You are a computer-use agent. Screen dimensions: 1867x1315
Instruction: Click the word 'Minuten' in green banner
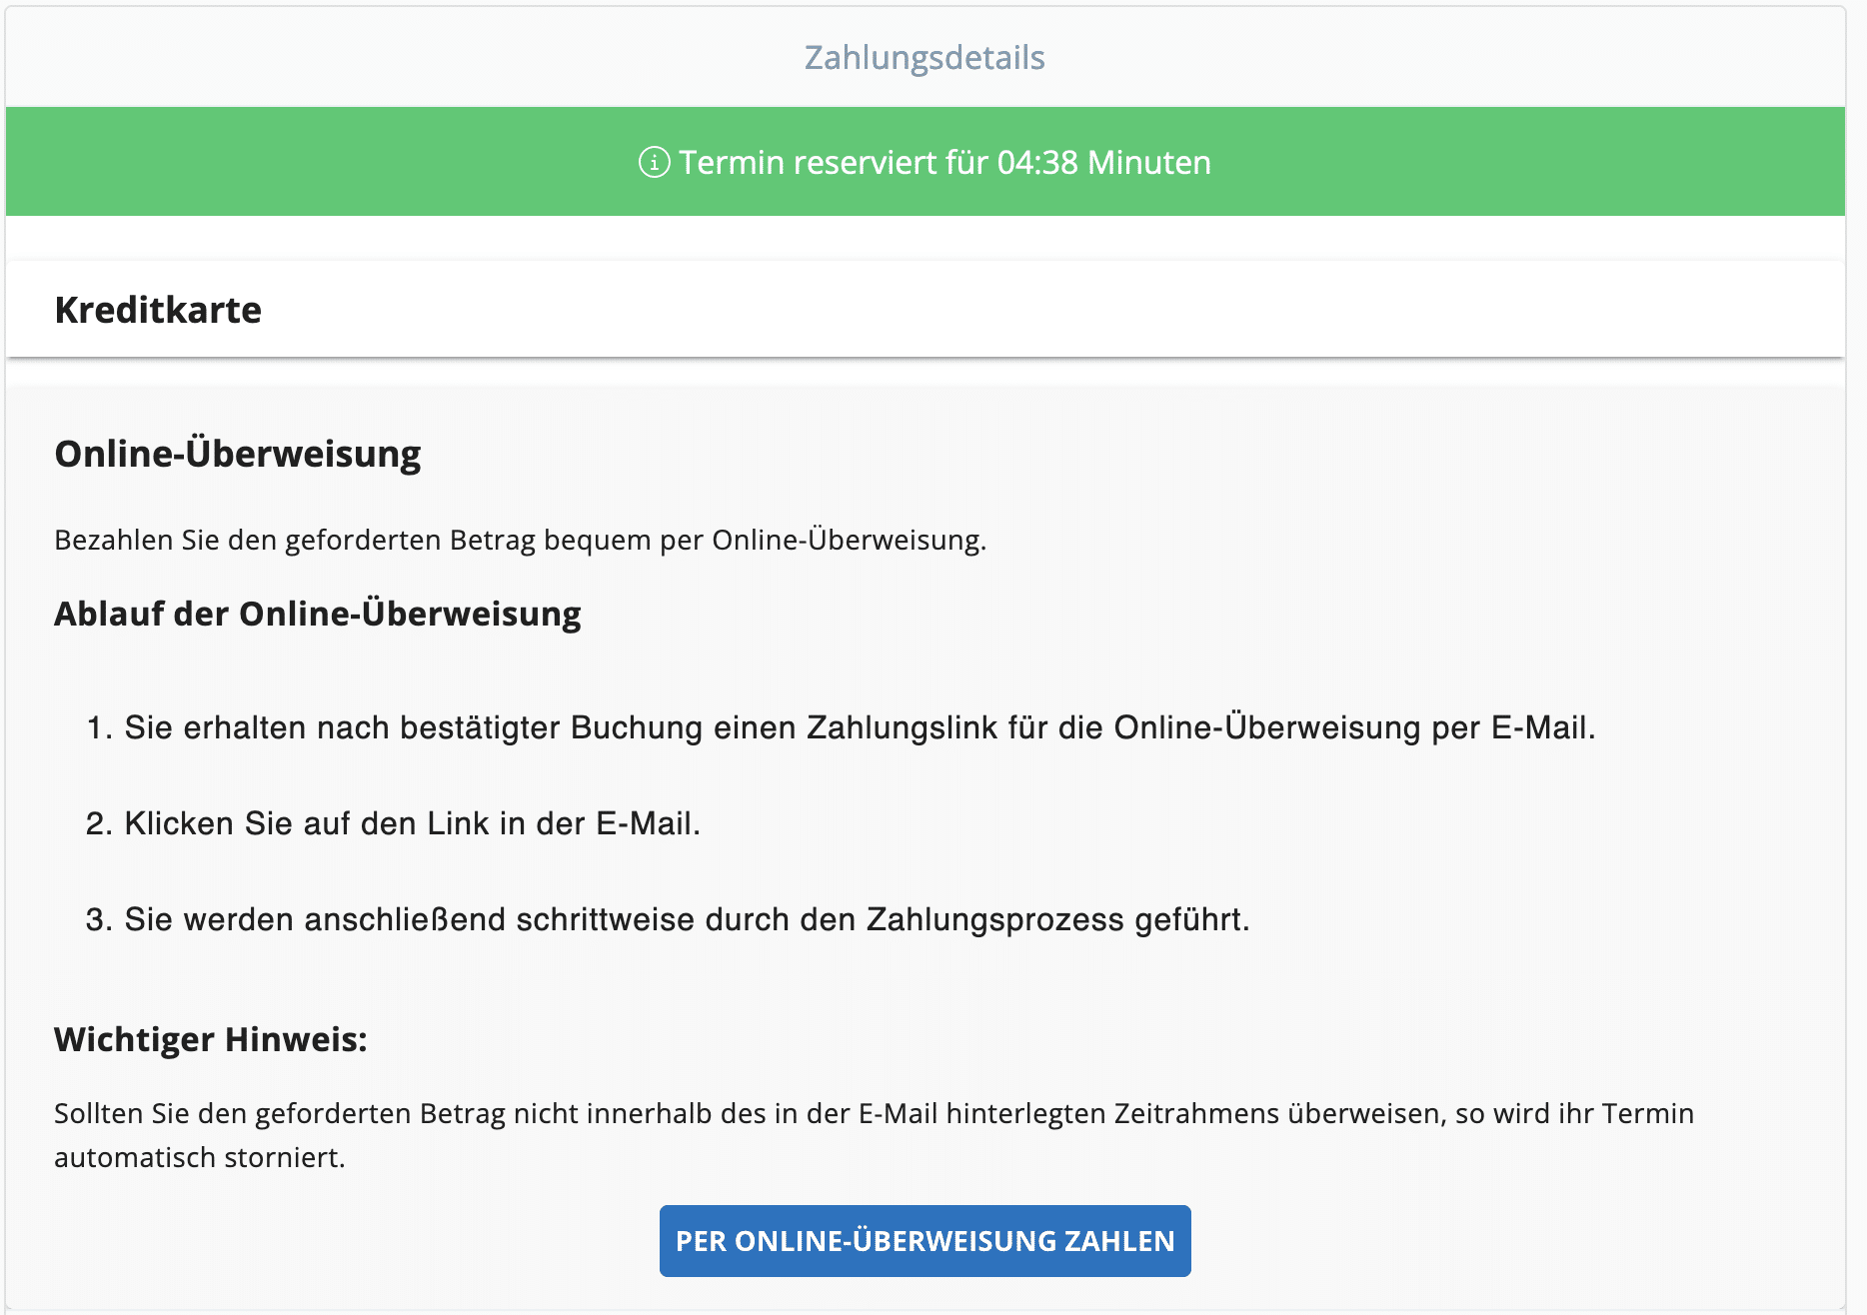point(1148,162)
